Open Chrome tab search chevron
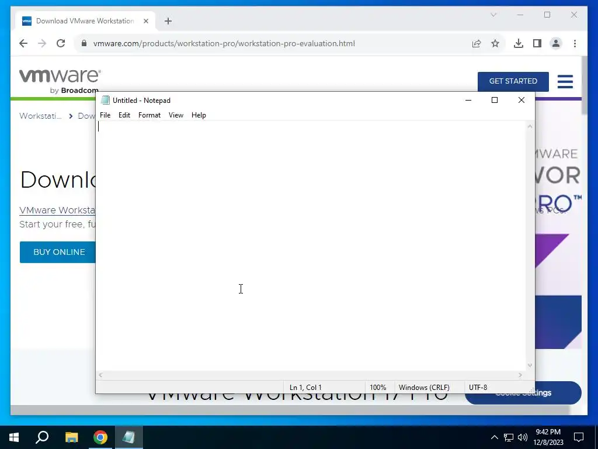 493,15
